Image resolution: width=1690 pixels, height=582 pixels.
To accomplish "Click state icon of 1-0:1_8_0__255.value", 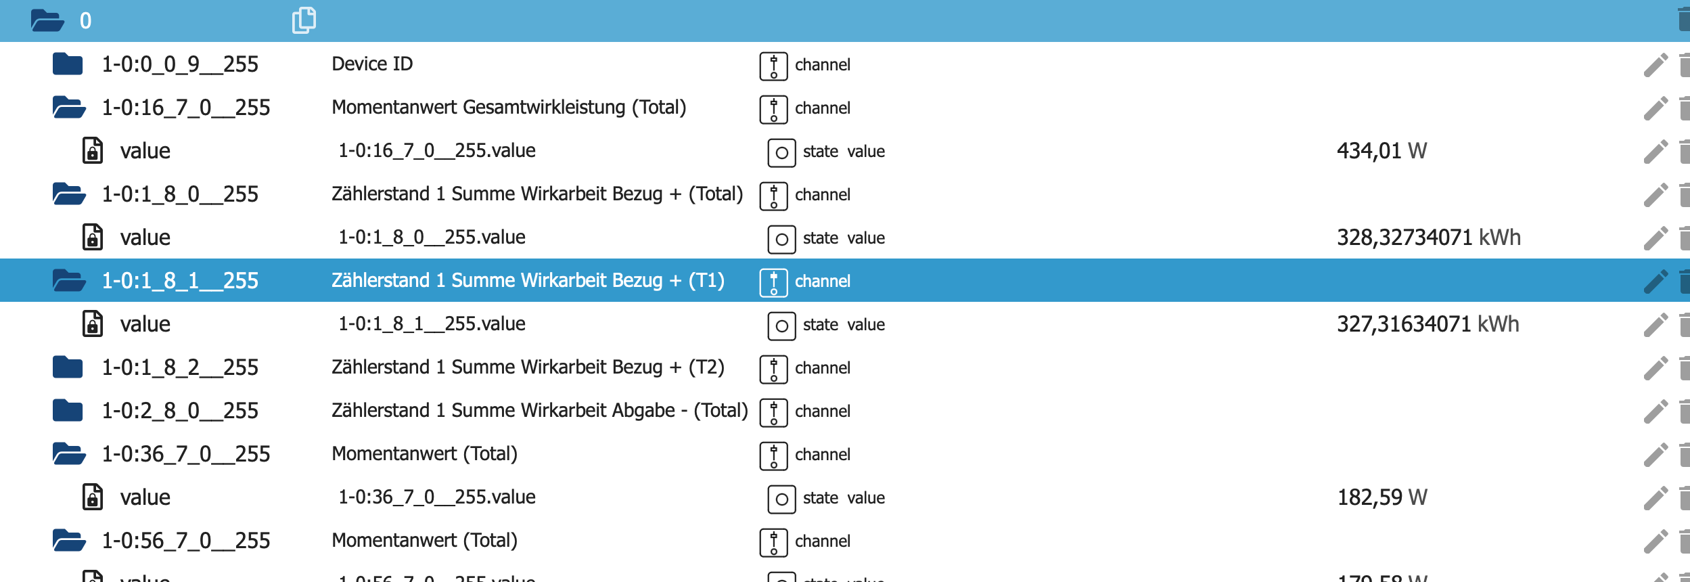I will 781,239.
